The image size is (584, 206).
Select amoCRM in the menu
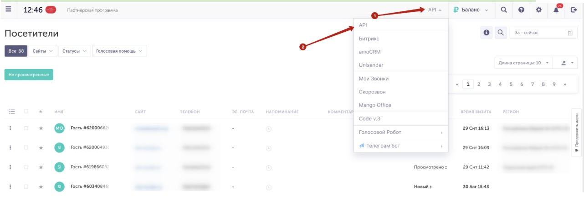point(401,52)
